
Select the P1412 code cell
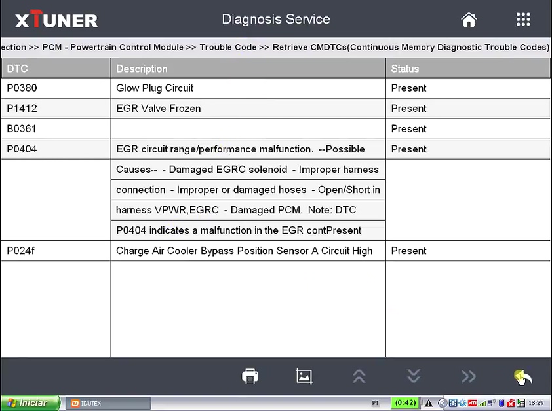[56, 108]
